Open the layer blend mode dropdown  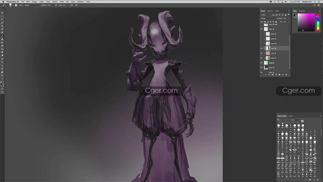(268, 18)
